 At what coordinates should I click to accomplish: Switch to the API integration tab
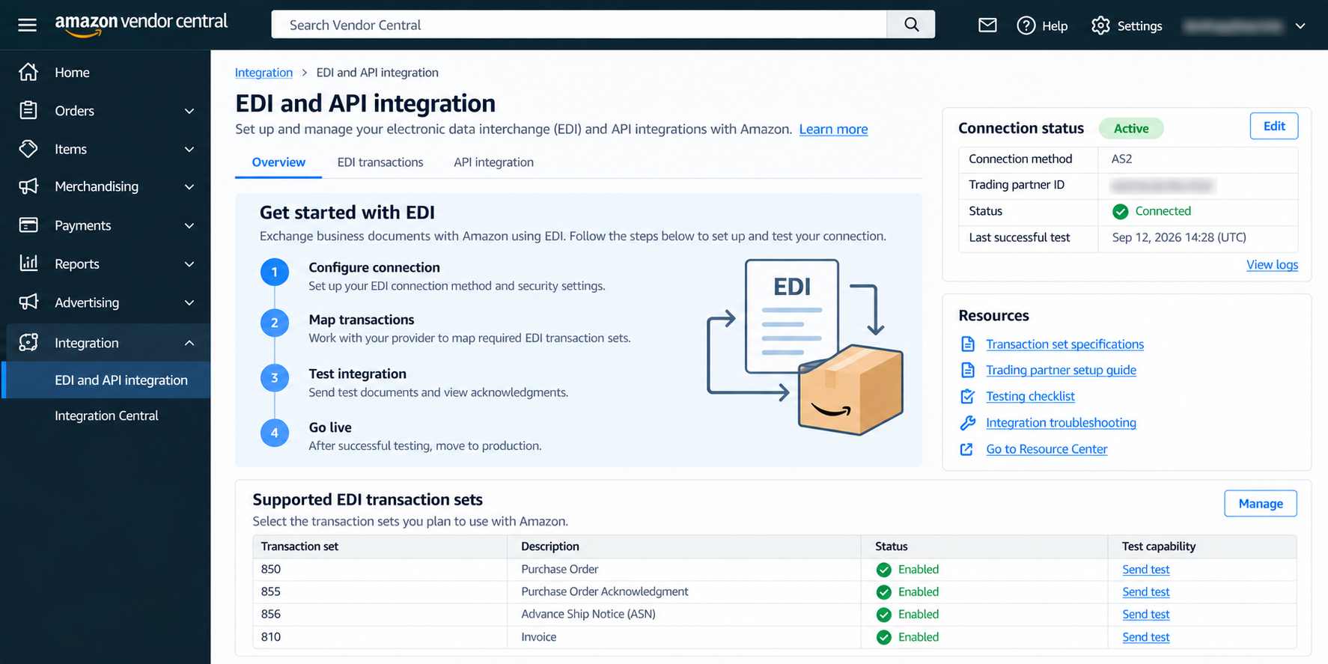(493, 162)
